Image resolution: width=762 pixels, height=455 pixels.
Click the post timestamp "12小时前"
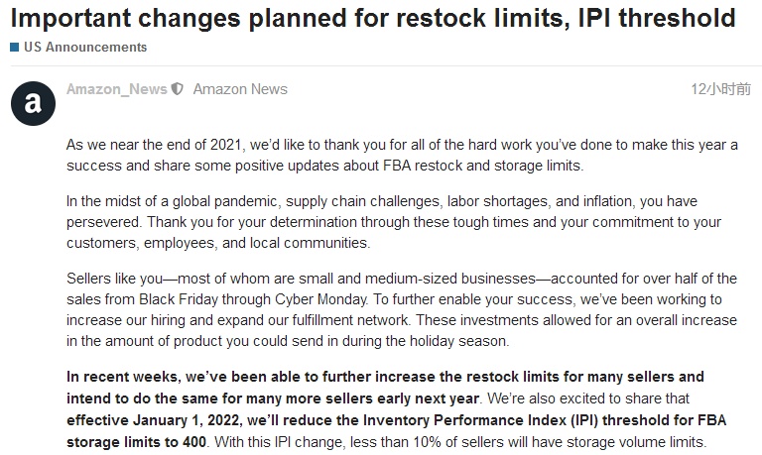point(720,89)
